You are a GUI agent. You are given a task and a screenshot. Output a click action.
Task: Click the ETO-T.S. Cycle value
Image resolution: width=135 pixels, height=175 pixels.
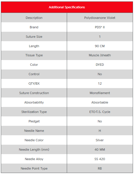[x=100, y=112]
